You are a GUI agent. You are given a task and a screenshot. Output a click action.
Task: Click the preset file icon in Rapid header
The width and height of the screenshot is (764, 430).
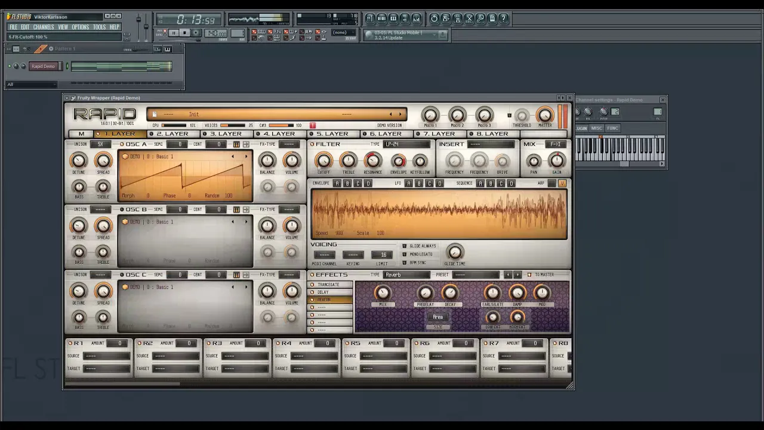click(155, 114)
